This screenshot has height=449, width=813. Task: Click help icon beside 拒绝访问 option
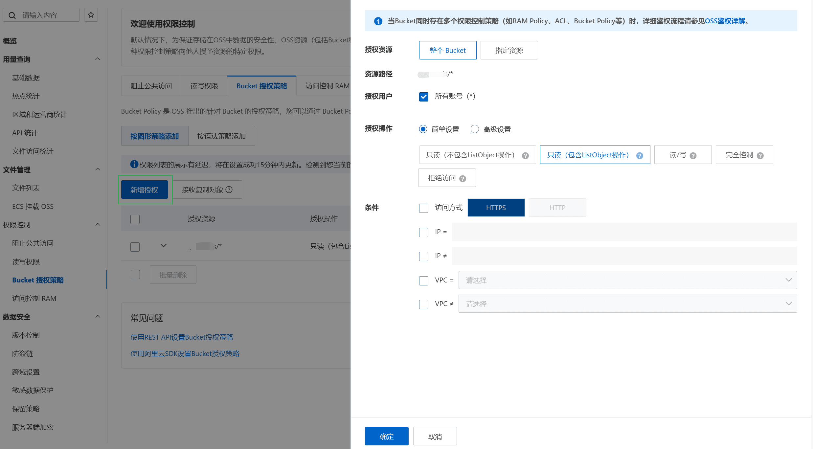[463, 179]
